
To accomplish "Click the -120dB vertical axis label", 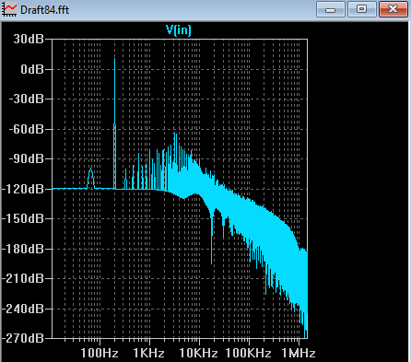I will pos(23,189).
